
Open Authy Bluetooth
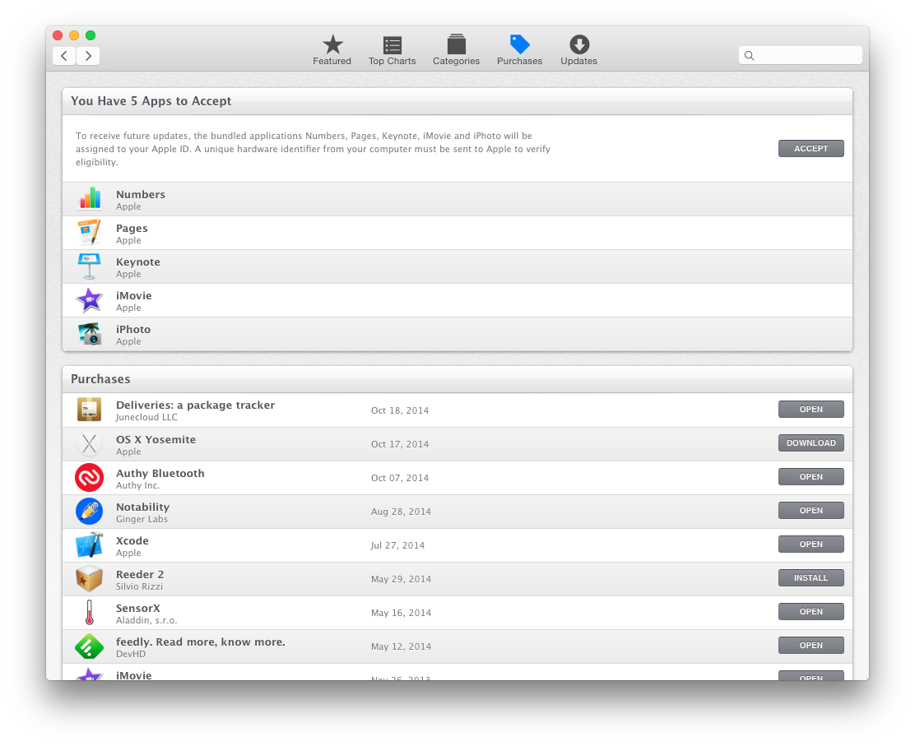click(810, 477)
